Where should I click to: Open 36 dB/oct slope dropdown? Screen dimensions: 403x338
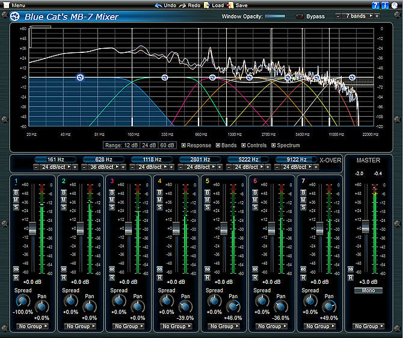pos(104,167)
